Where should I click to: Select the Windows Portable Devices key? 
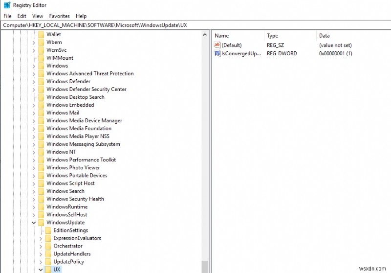pos(77,176)
